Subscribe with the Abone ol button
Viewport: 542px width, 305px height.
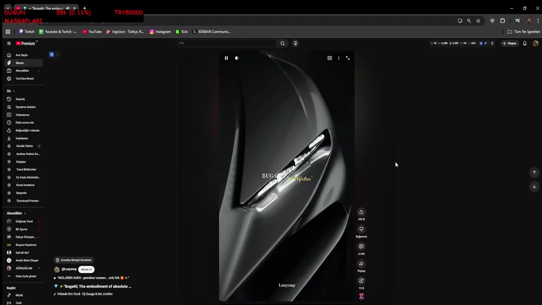click(x=86, y=269)
